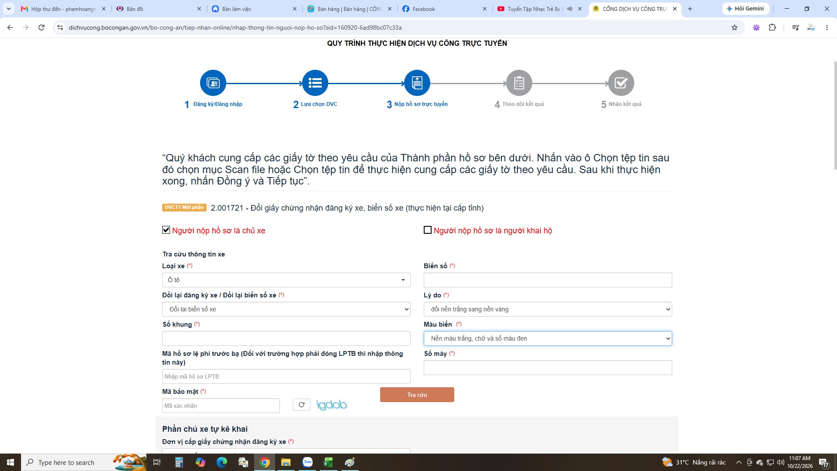This screenshot has width=837, height=471.
Task: Switch to the Bàn làm việc tab
Action: coord(254,9)
